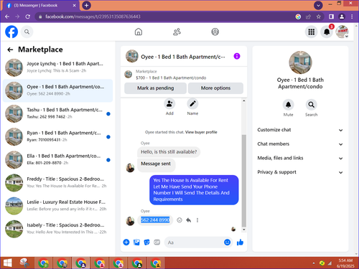Image resolution: width=359 pixels, height=269 pixels.
Task: Open the notifications bell with badge
Action: 327,32
